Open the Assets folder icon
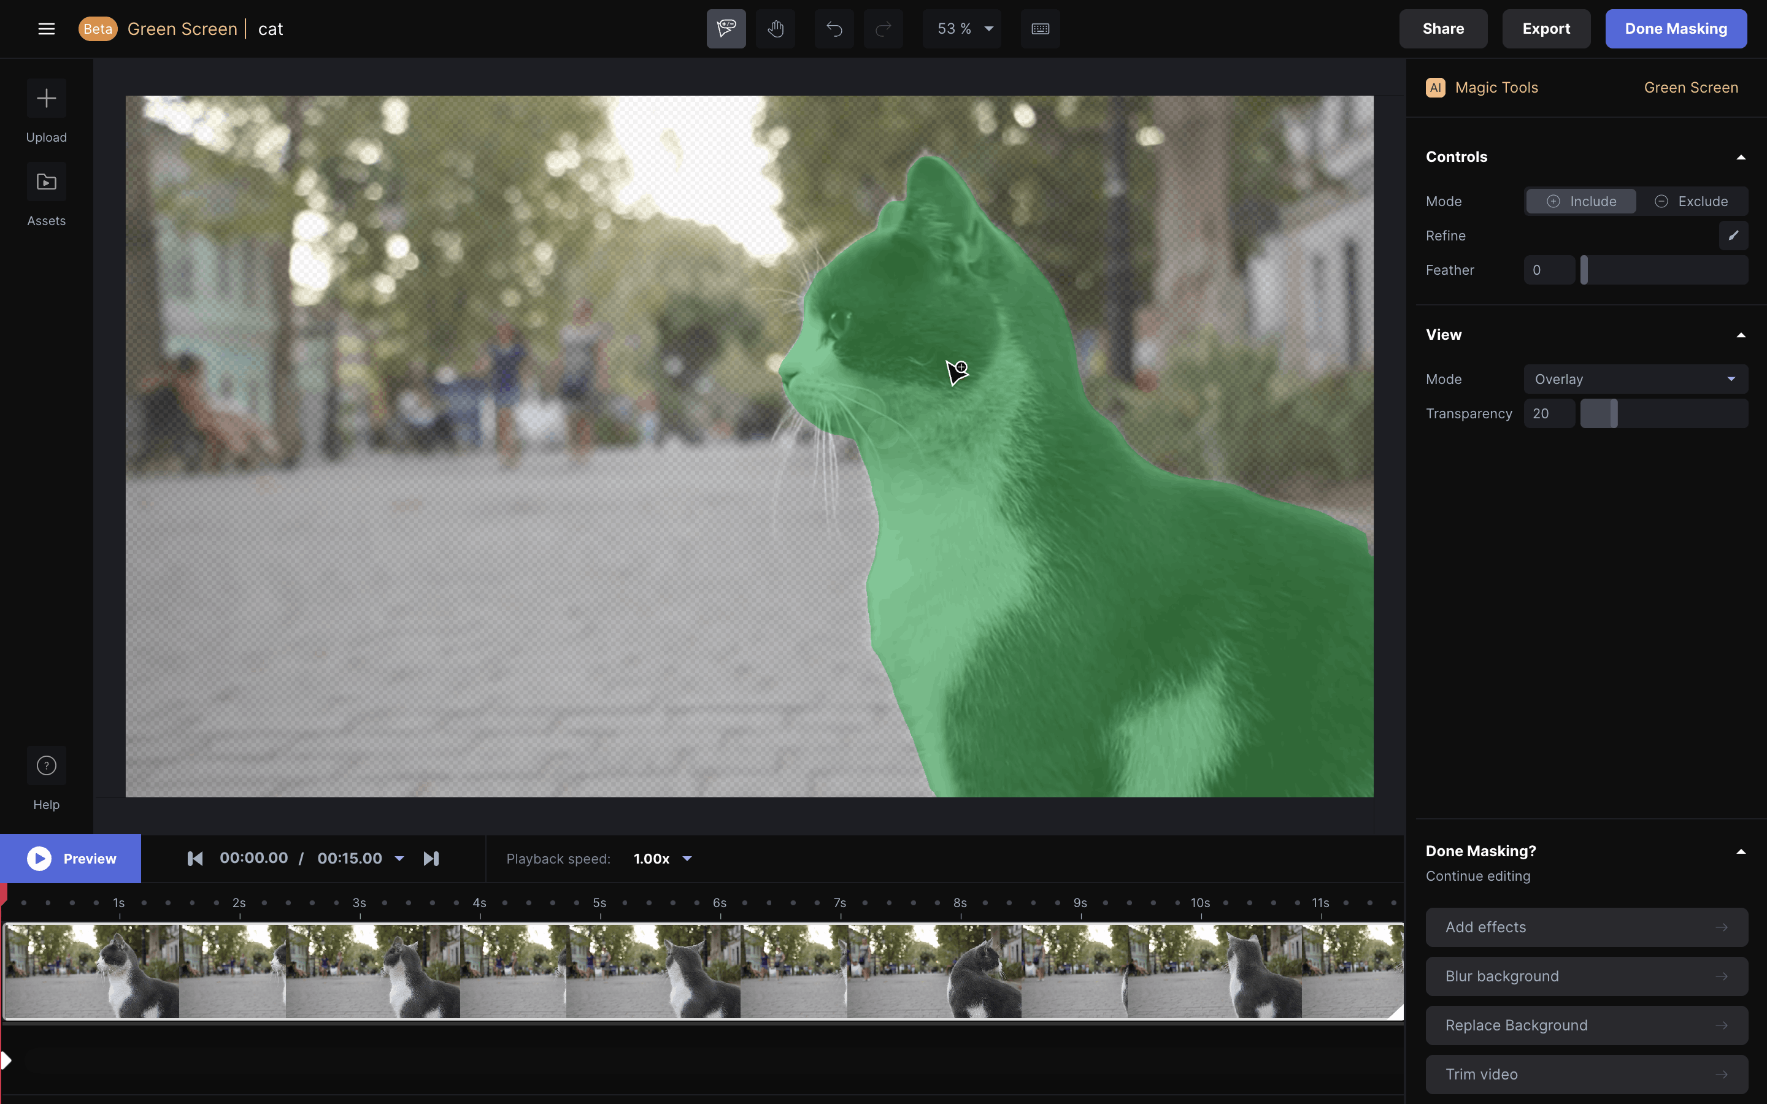Screen dimensions: 1767x1104 (x=46, y=182)
